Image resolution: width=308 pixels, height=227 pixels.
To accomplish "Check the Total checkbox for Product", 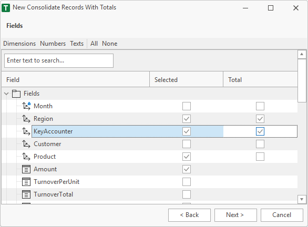I will pyautogui.click(x=260, y=157).
